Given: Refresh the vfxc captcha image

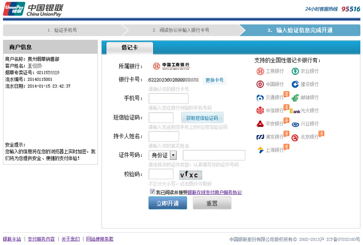Looking at the screenshot, I should [x=191, y=175].
